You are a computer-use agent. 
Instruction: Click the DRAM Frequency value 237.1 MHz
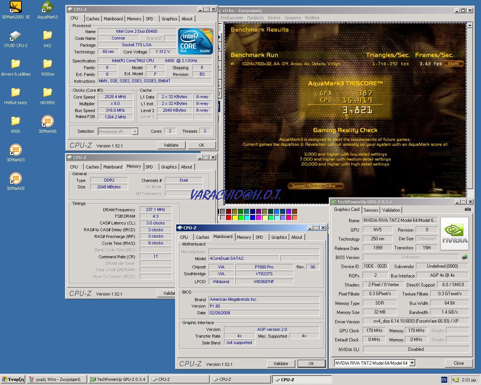pos(156,210)
